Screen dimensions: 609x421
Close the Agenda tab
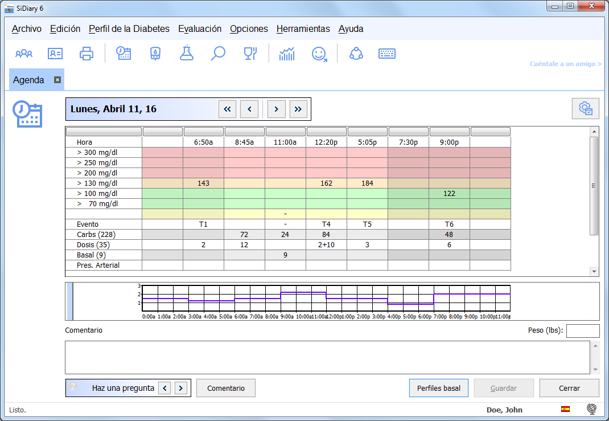tap(57, 80)
